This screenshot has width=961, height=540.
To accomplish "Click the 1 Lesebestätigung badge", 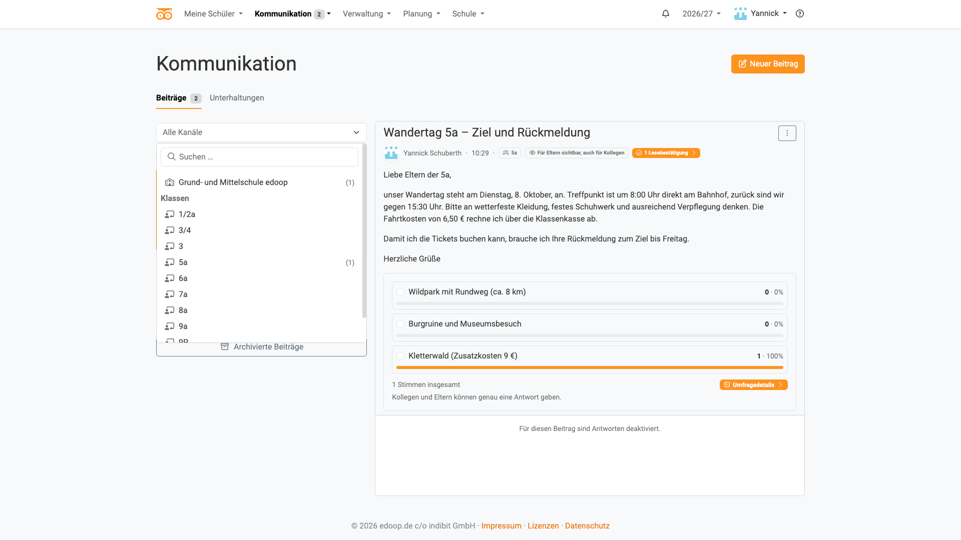I will pos(666,153).
